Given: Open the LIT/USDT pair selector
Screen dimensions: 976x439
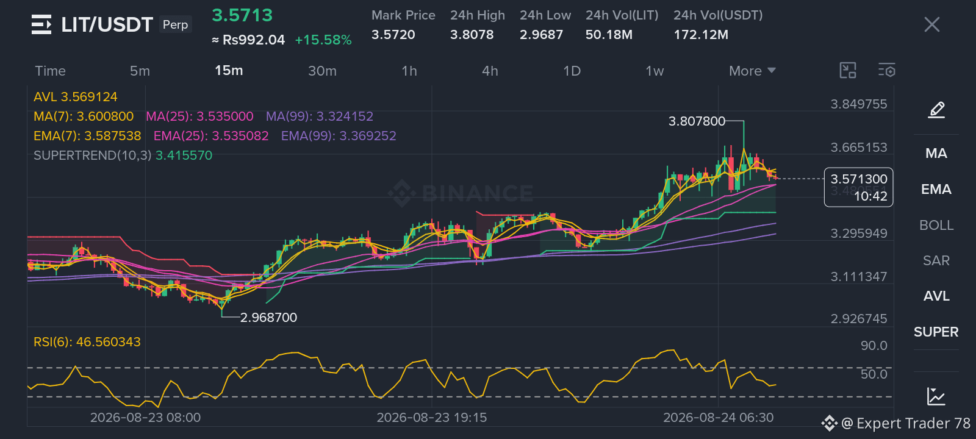Looking at the screenshot, I should 107,24.
